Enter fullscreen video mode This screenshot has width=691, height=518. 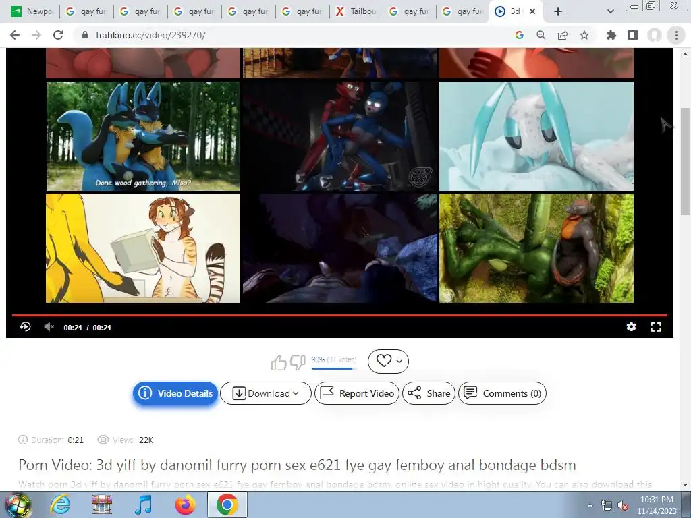(656, 327)
